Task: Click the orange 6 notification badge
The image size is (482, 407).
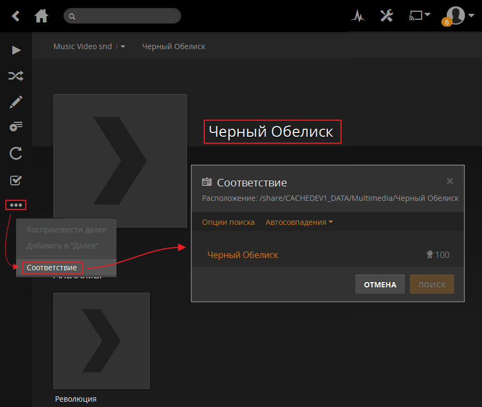Action: pyautogui.click(x=447, y=22)
